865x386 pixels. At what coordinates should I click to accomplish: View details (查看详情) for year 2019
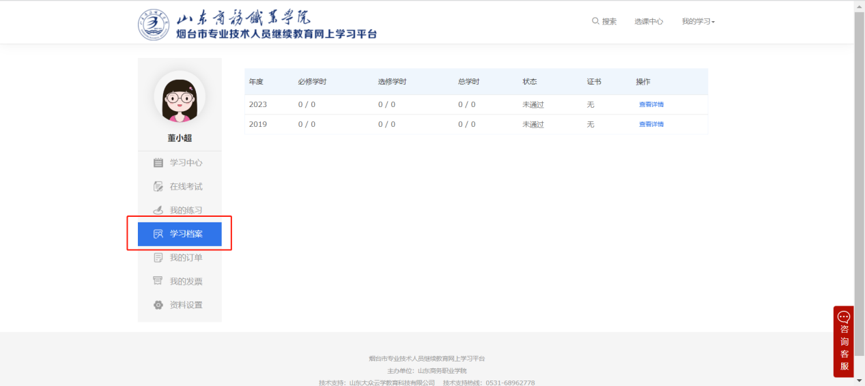(x=651, y=124)
